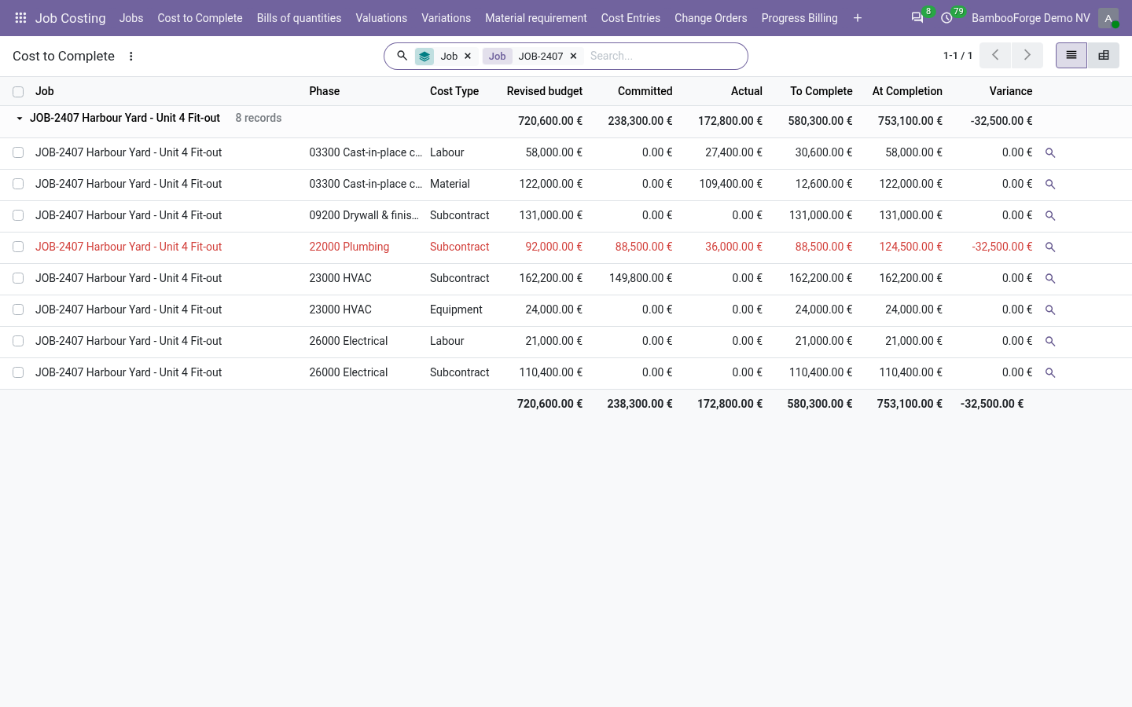Viewport: 1132px width, 707px height.
Task: Go to the next page of records
Action: point(1027,55)
